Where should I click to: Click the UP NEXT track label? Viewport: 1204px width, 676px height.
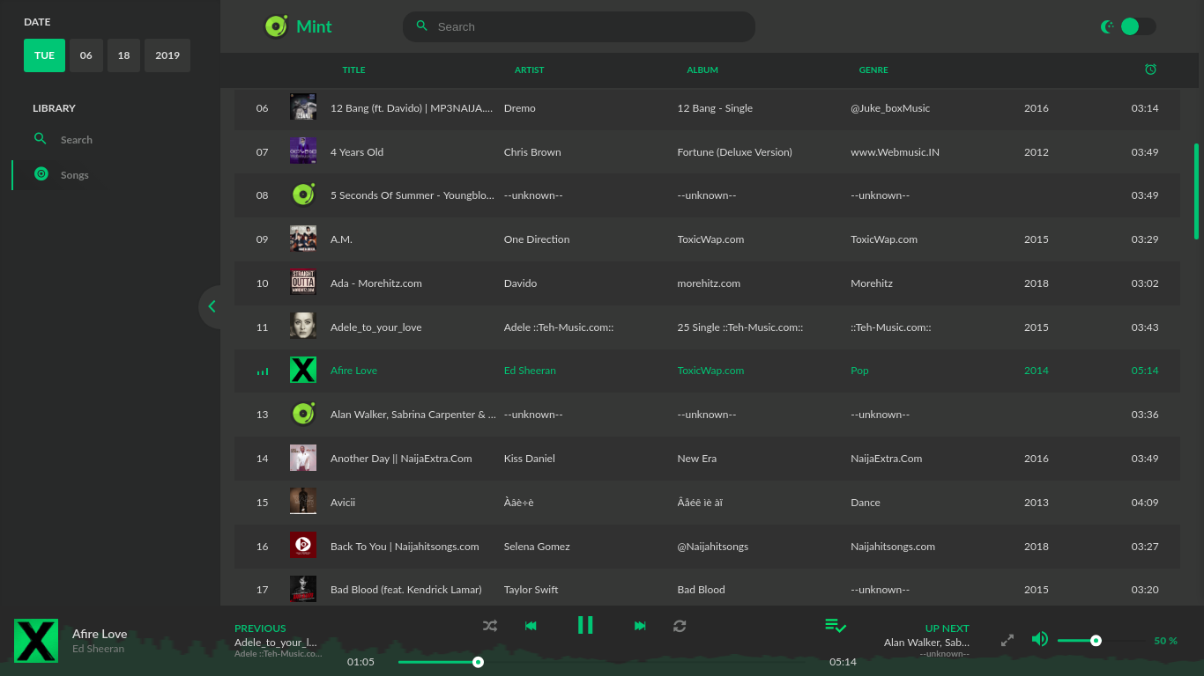pyautogui.click(x=948, y=628)
